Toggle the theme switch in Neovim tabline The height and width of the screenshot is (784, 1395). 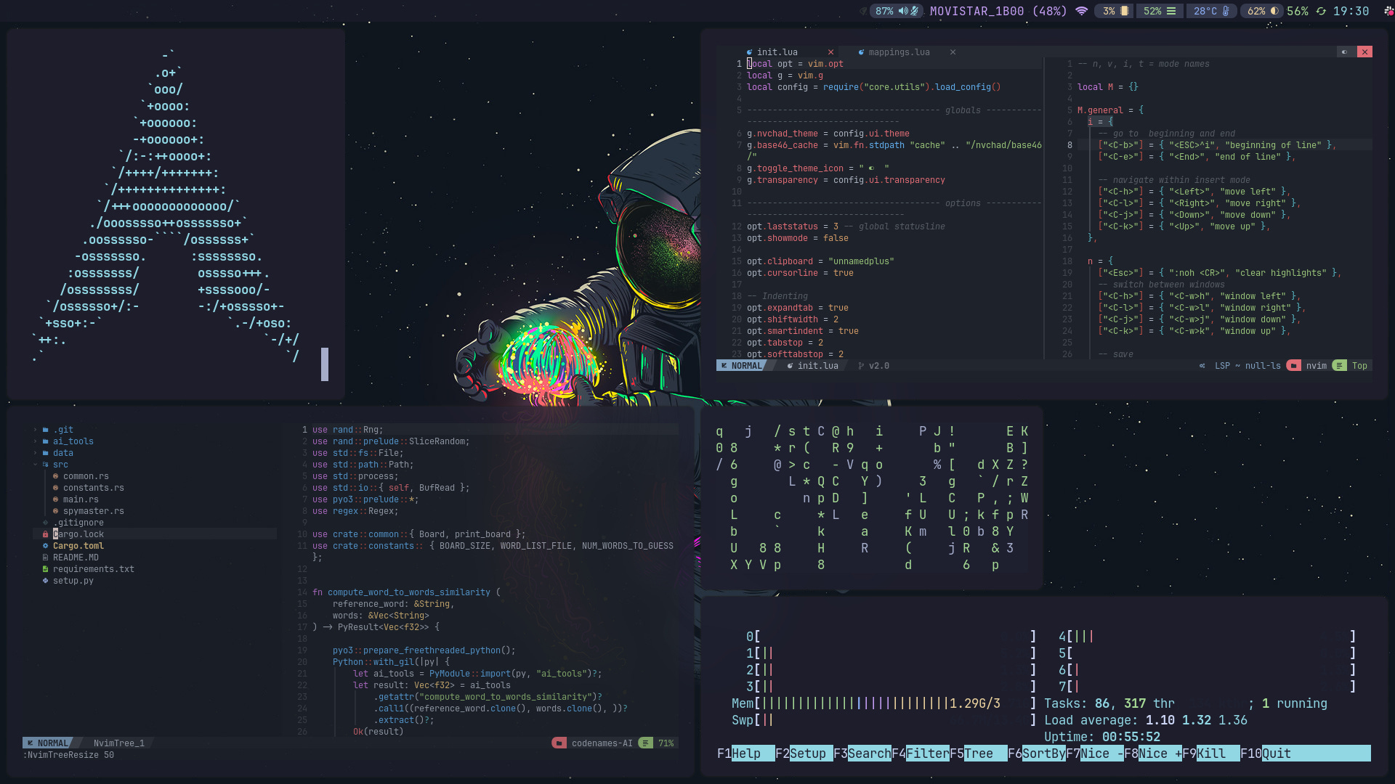[x=1345, y=52]
